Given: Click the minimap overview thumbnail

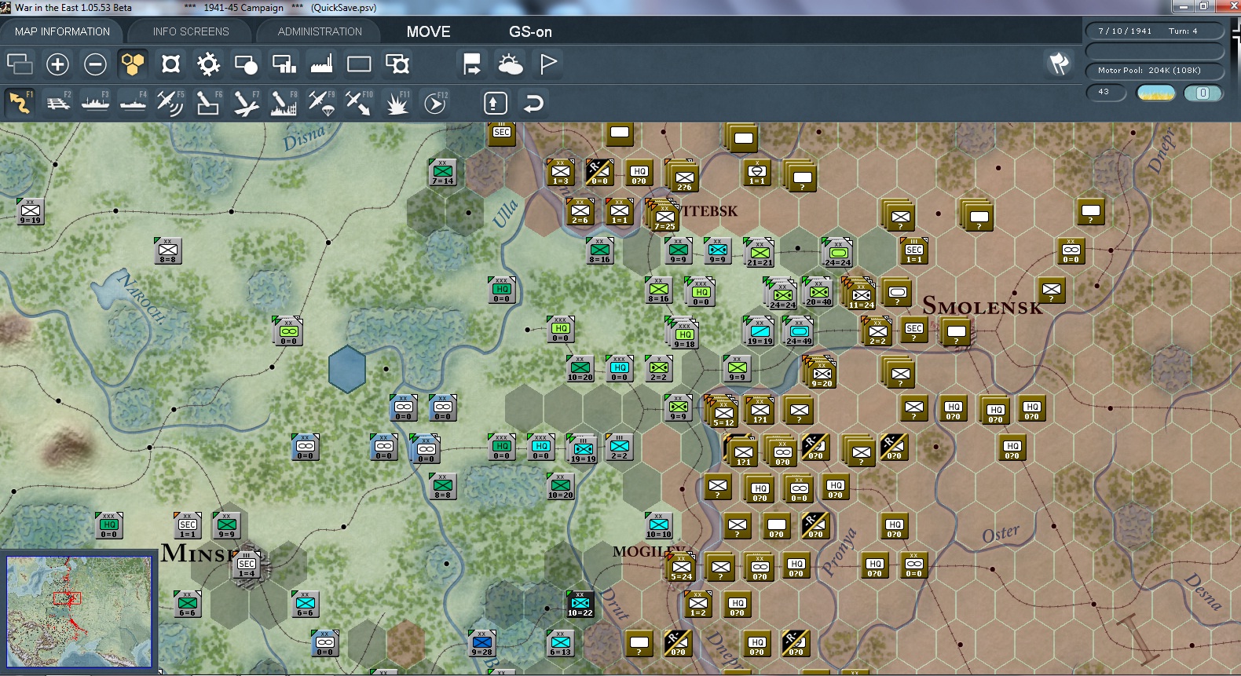Looking at the screenshot, I should coord(79,611).
